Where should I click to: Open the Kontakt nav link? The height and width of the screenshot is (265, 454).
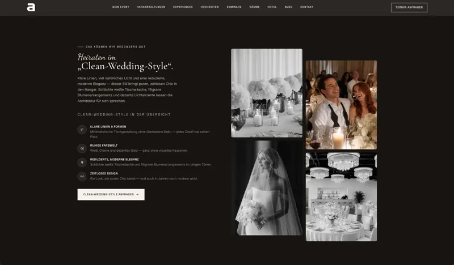(x=306, y=7)
